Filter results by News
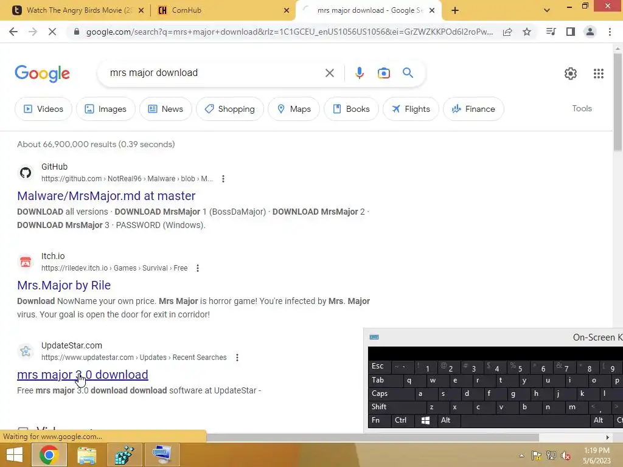The image size is (623, 467). pos(165,109)
